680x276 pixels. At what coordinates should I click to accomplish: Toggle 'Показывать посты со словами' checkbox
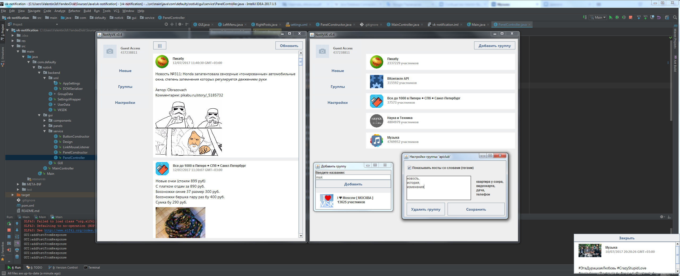pyautogui.click(x=409, y=168)
